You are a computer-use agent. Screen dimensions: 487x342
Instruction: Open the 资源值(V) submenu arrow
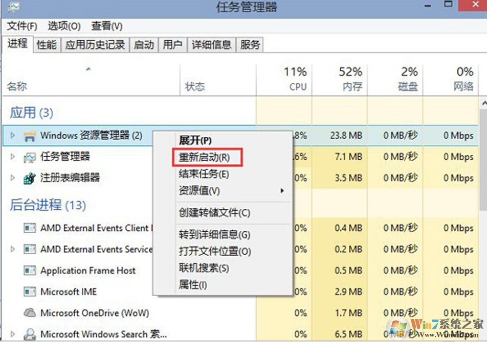click(282, 190)
